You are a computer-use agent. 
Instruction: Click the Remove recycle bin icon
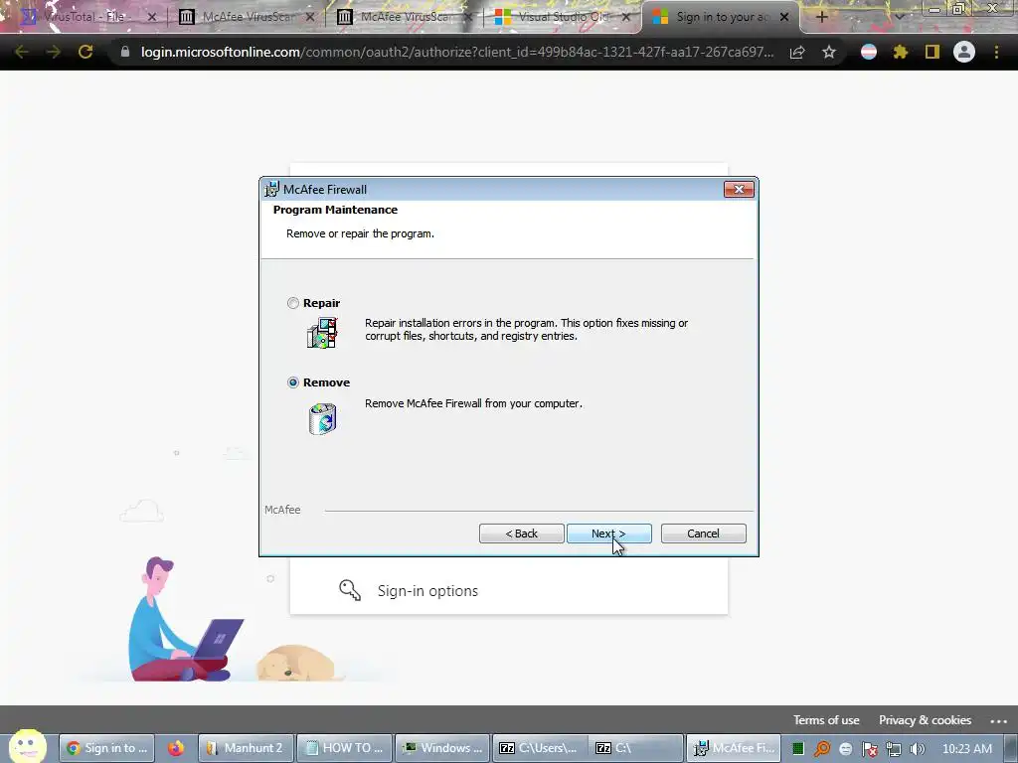pyautogui.click(x=323, y=418)
